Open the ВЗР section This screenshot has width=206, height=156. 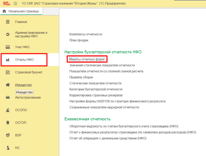click(18, 135)
